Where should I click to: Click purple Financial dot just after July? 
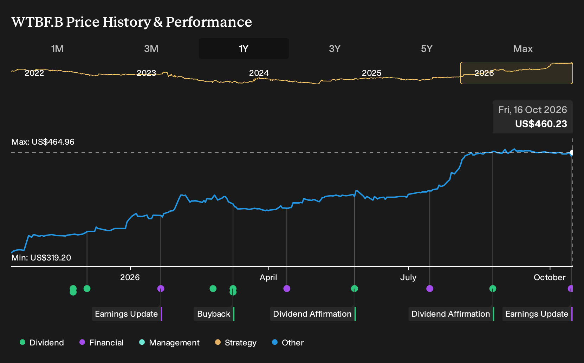point(430,289)
